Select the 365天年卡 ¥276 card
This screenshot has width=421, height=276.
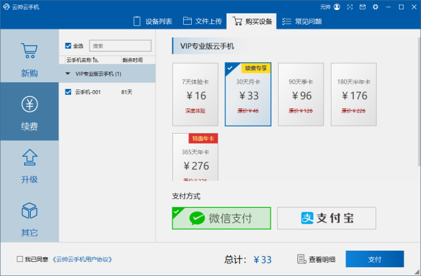tap(195, 157)
